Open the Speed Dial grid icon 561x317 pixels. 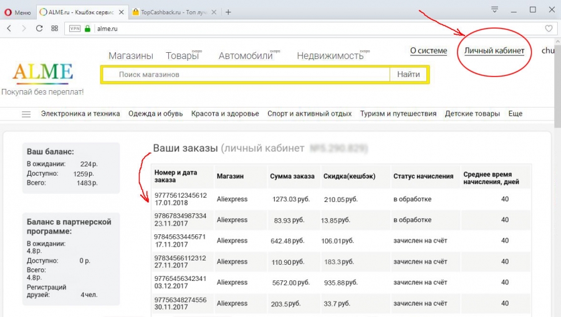click(54, 29)
